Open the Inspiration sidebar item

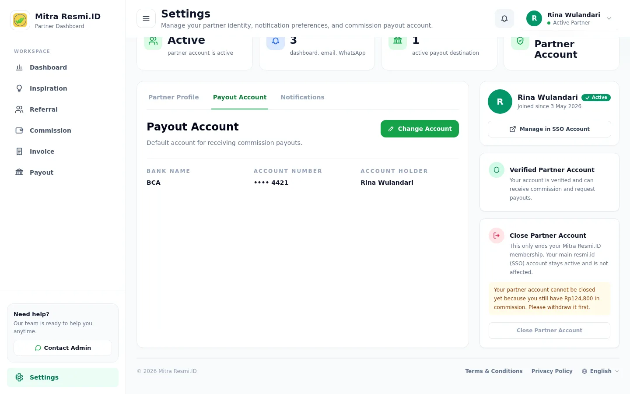[x=63, y=88]
